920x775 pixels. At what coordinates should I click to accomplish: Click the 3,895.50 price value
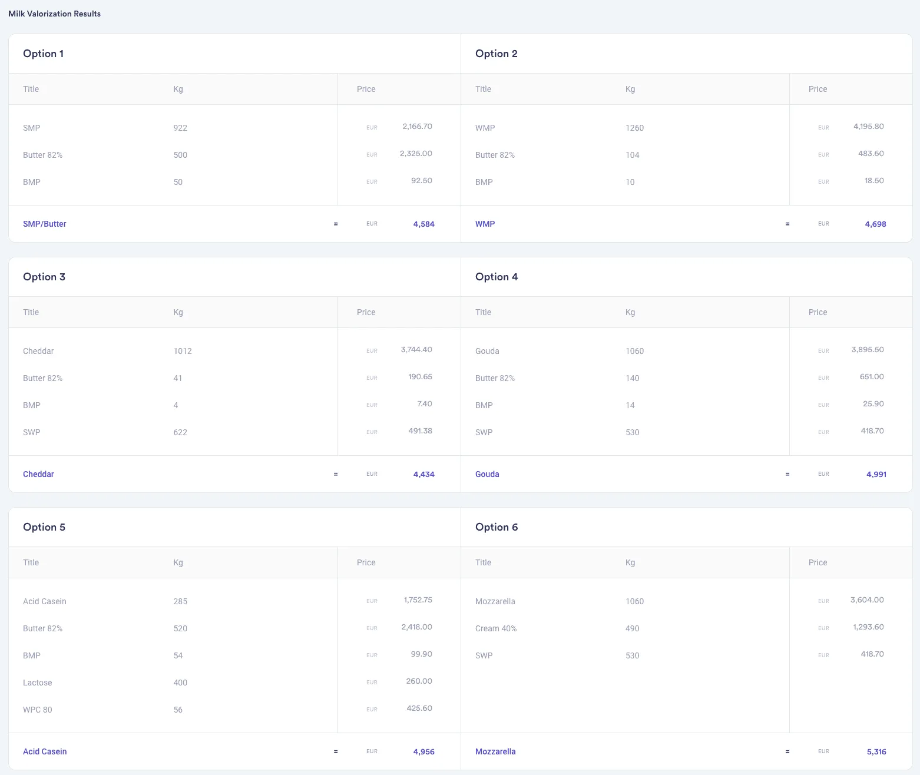(x=868, y=350)
